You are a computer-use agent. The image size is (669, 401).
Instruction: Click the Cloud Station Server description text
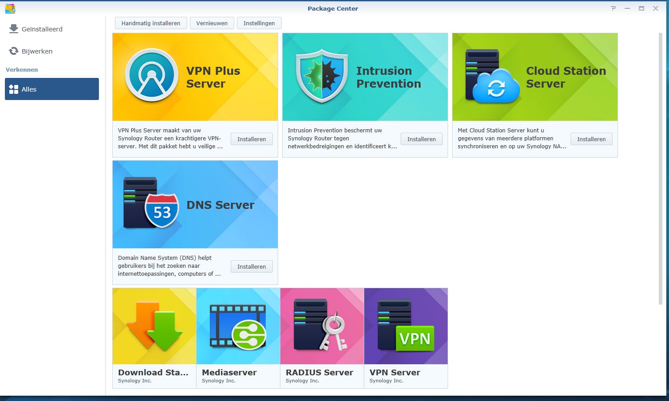[x=512, y=139]
